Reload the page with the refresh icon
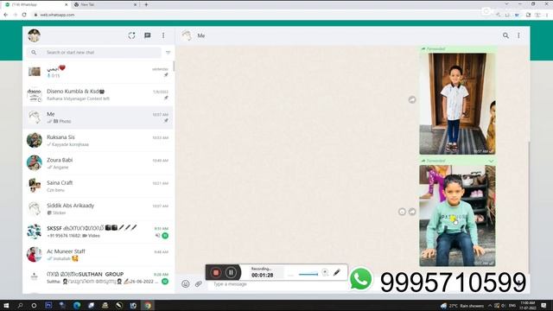 pos(24,15)
